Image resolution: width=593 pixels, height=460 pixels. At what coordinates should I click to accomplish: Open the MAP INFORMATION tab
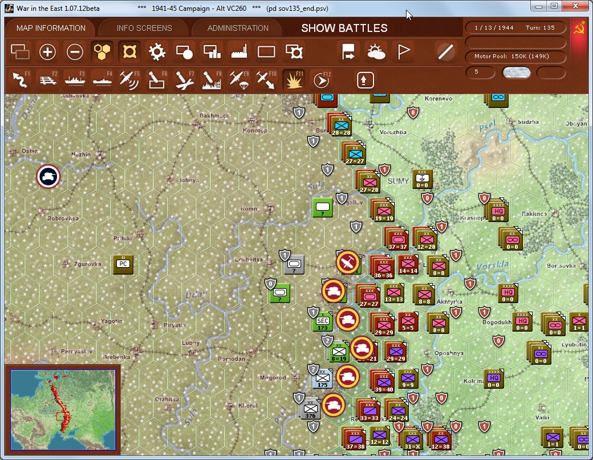[51, 28]
